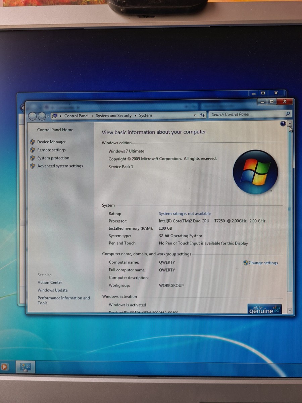Image resolution: width=302 pixels, height=403 pixels.
Task: Click the 'ask for genuine' badge
Action: 265,309
